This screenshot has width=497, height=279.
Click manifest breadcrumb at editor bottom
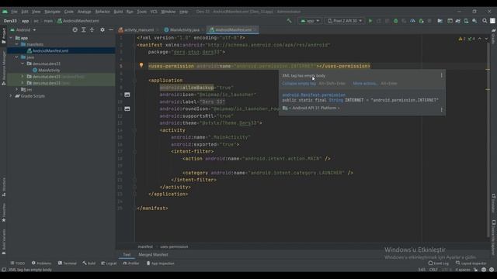(x=145, y=246)
